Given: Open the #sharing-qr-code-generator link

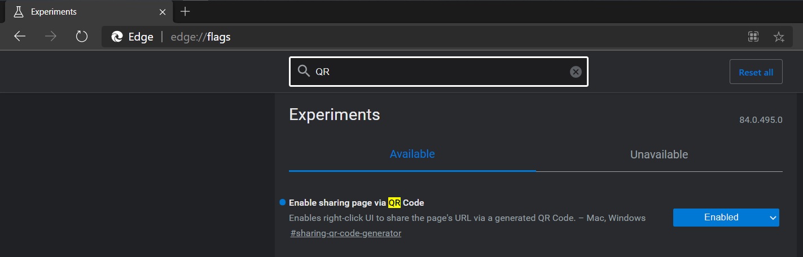Looking at the screenshot, I should [345, 233].
